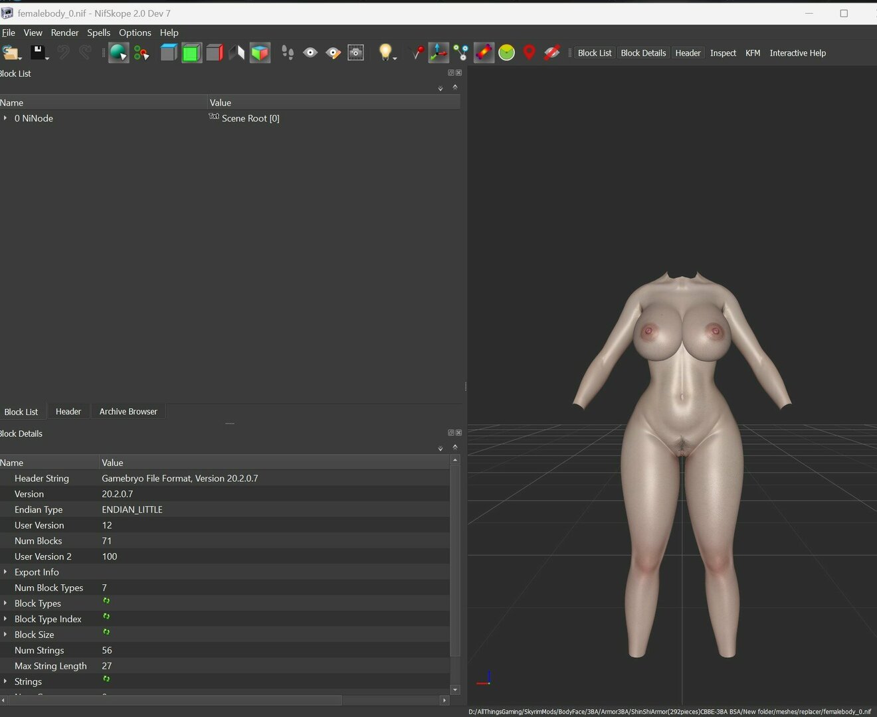
Task: Click the Block Details horizontal scrollbar
Action: [x=176, y=700]
